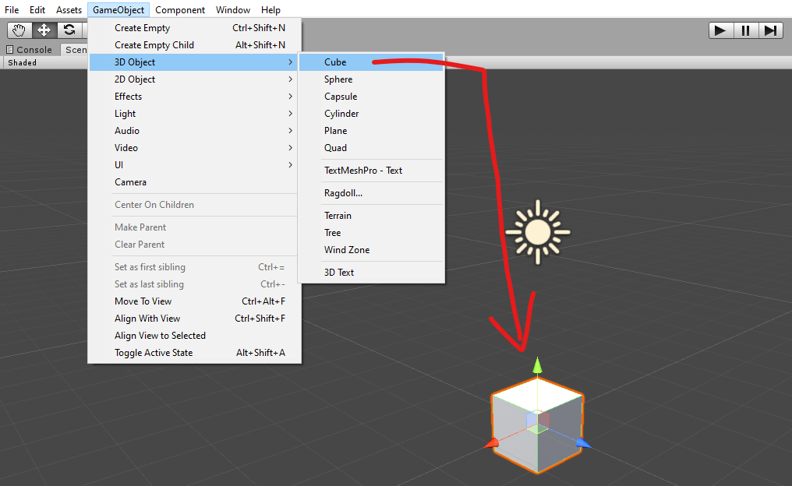Select the Rotate tool in toolbar
Viewport: 792px width, 486px height.
click(x=69, y=30)
